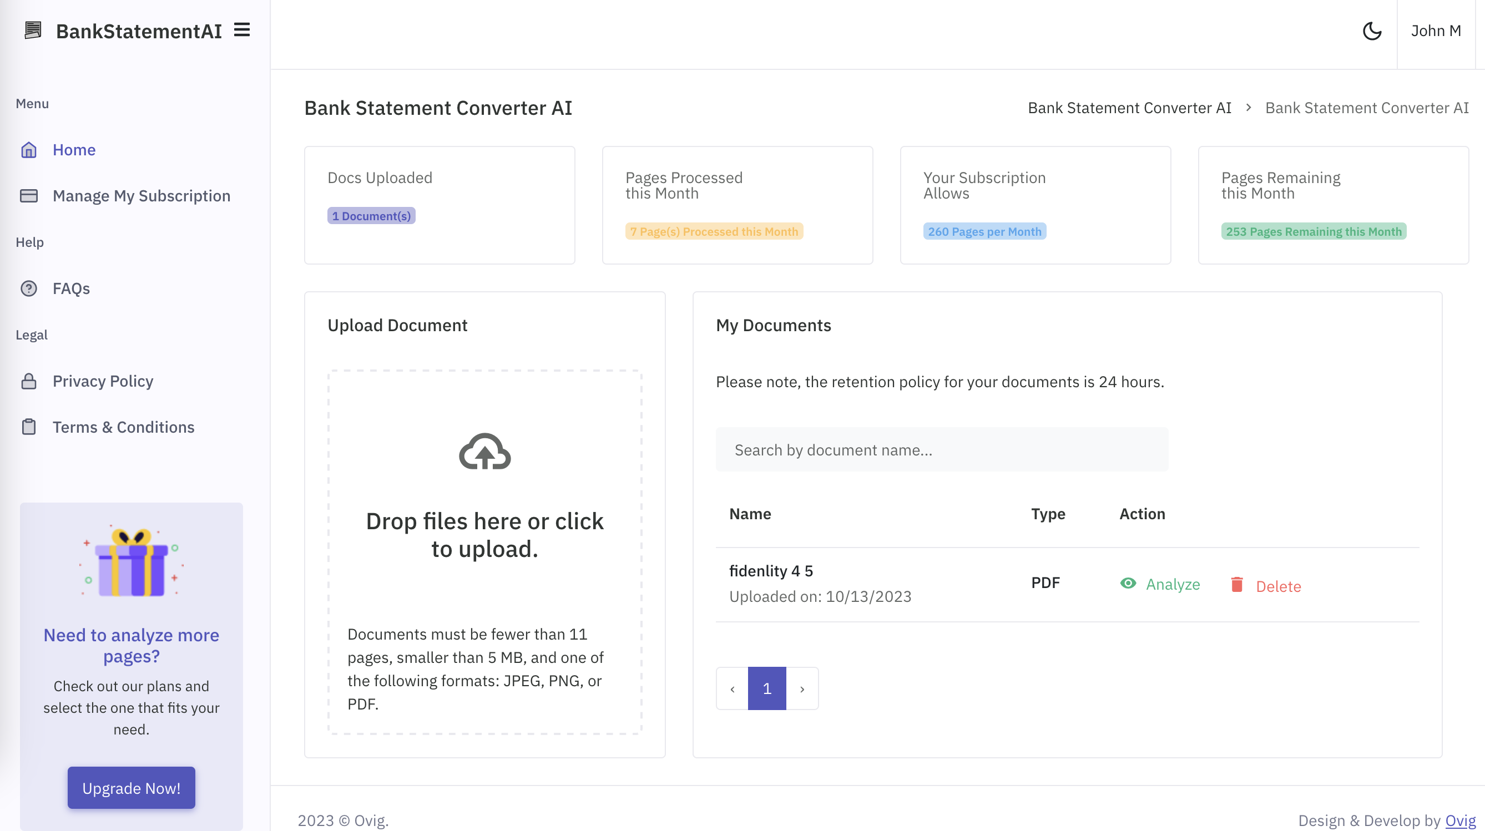
Task: Open Terms & Conditions menu item
Action: pos(123,427)
